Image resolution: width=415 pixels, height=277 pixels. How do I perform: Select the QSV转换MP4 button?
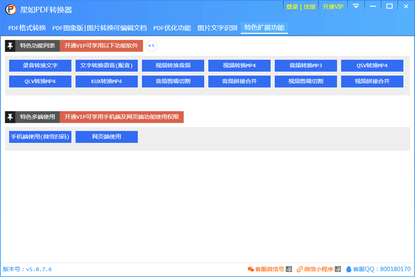tap(372, 65)
